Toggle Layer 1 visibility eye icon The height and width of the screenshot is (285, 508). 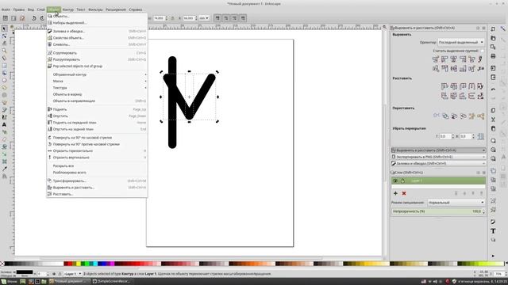(395, 180)
